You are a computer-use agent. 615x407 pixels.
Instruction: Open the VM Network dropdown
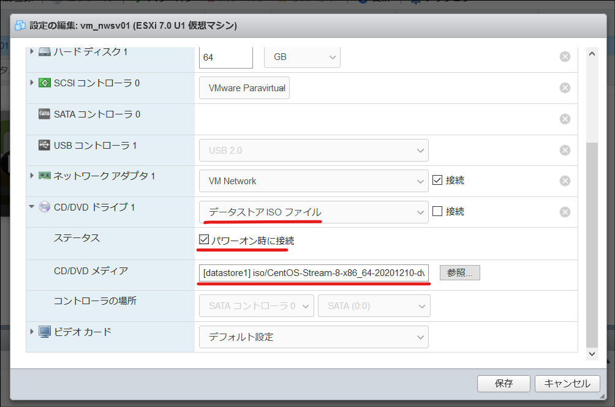[314, 181]
